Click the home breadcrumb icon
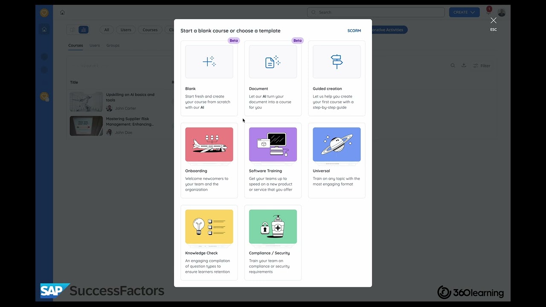 [x=62, y=12]
